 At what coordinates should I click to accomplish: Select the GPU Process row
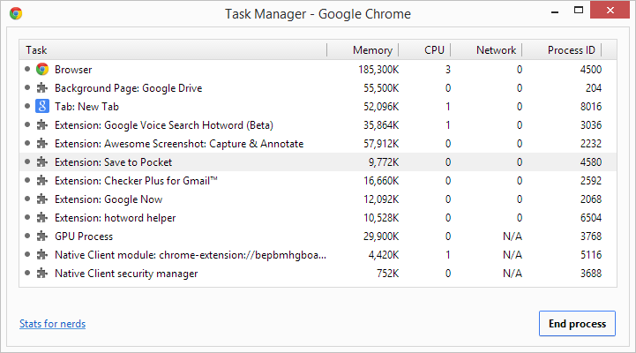tap(318, 237)
